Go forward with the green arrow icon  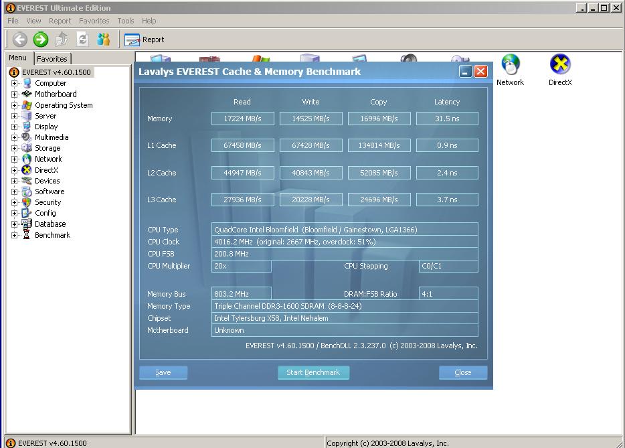coord(41,40)
